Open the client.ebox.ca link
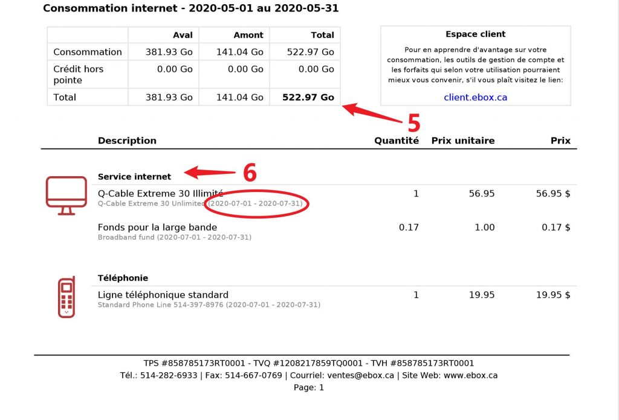The image size is (619, 420). coord(475,97)
